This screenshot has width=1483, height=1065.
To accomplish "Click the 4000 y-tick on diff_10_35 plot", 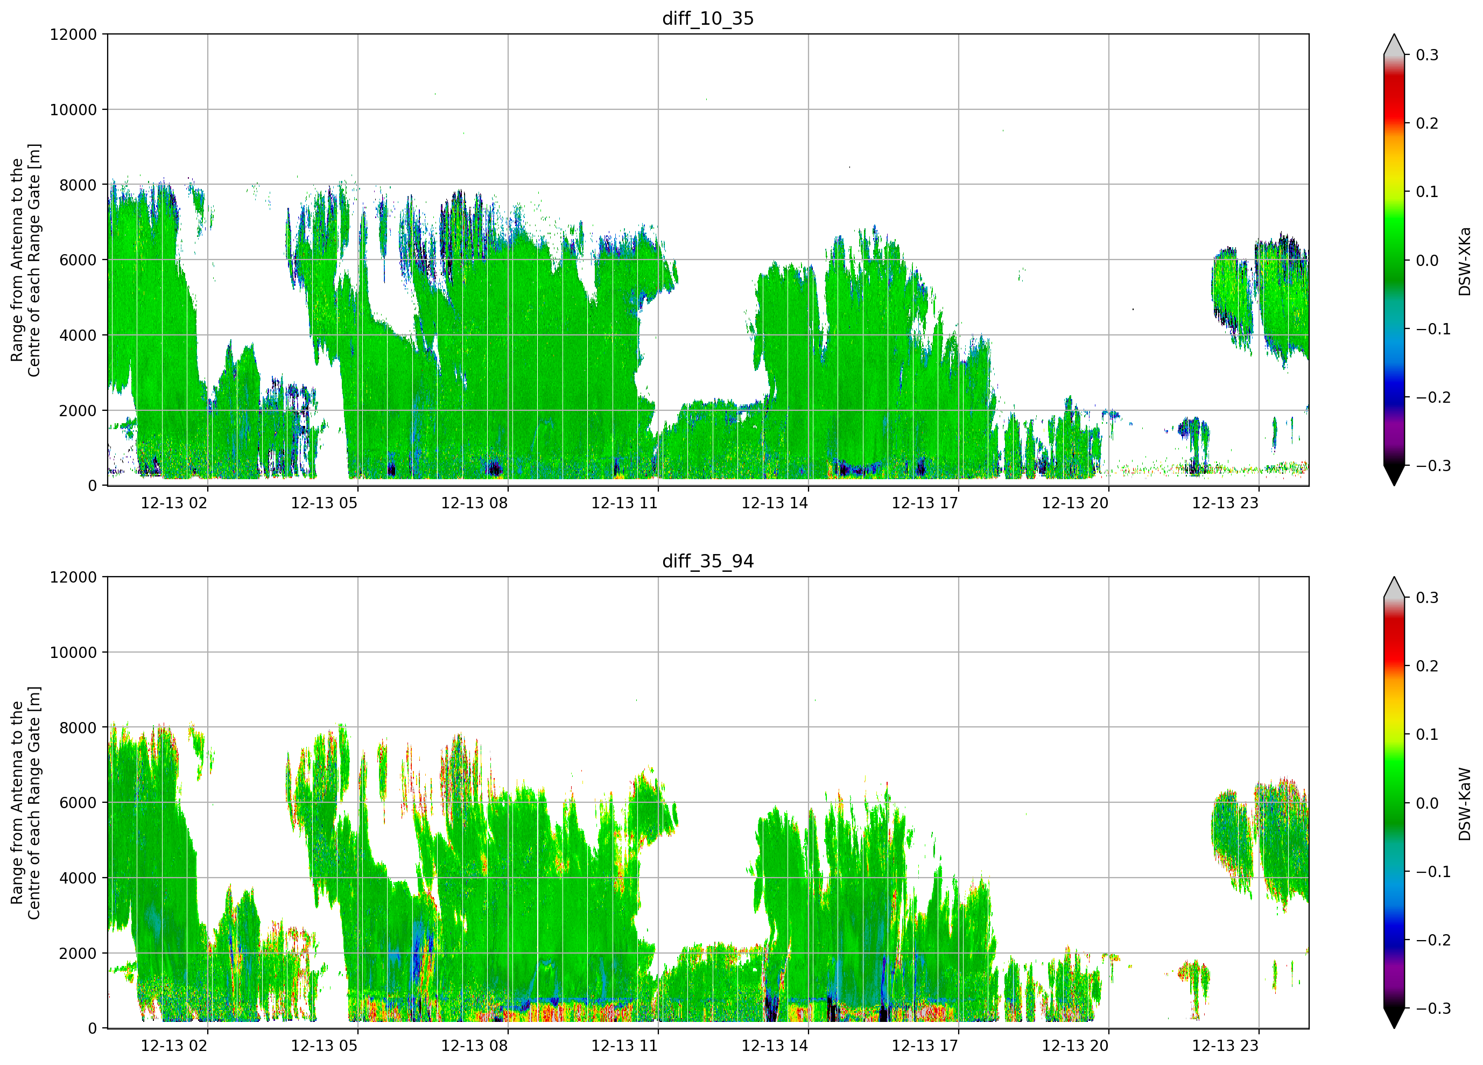I will point(78,335).
